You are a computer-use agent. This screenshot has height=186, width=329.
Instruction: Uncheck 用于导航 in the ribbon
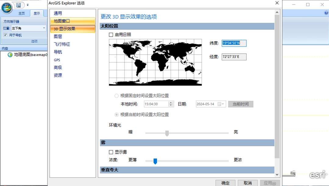click(x=5, y=35)
